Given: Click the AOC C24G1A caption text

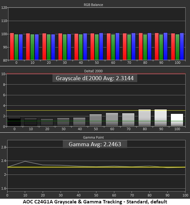Looking at the screenshot, I should [95, 202].
